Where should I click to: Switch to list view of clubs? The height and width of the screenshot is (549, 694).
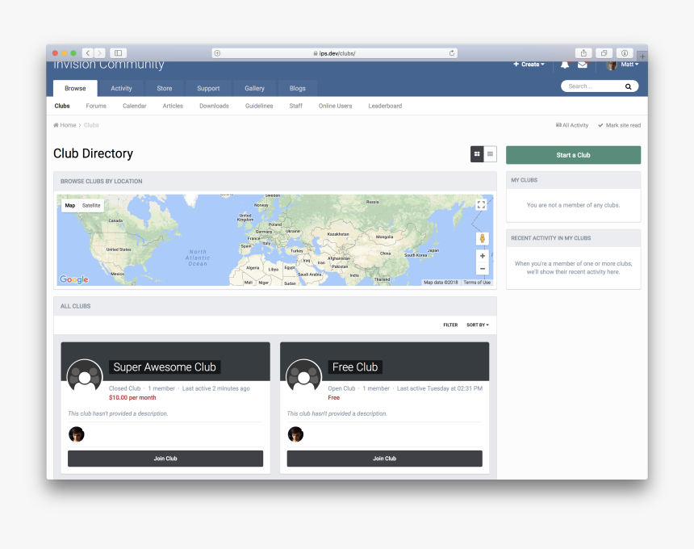(x=490, y=154)
